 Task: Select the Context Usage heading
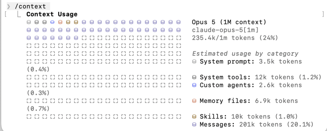point(52,14)
